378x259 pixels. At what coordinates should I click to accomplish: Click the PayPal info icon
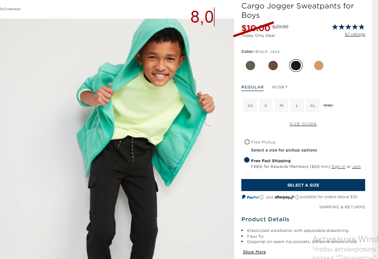(x=262, y=197)
